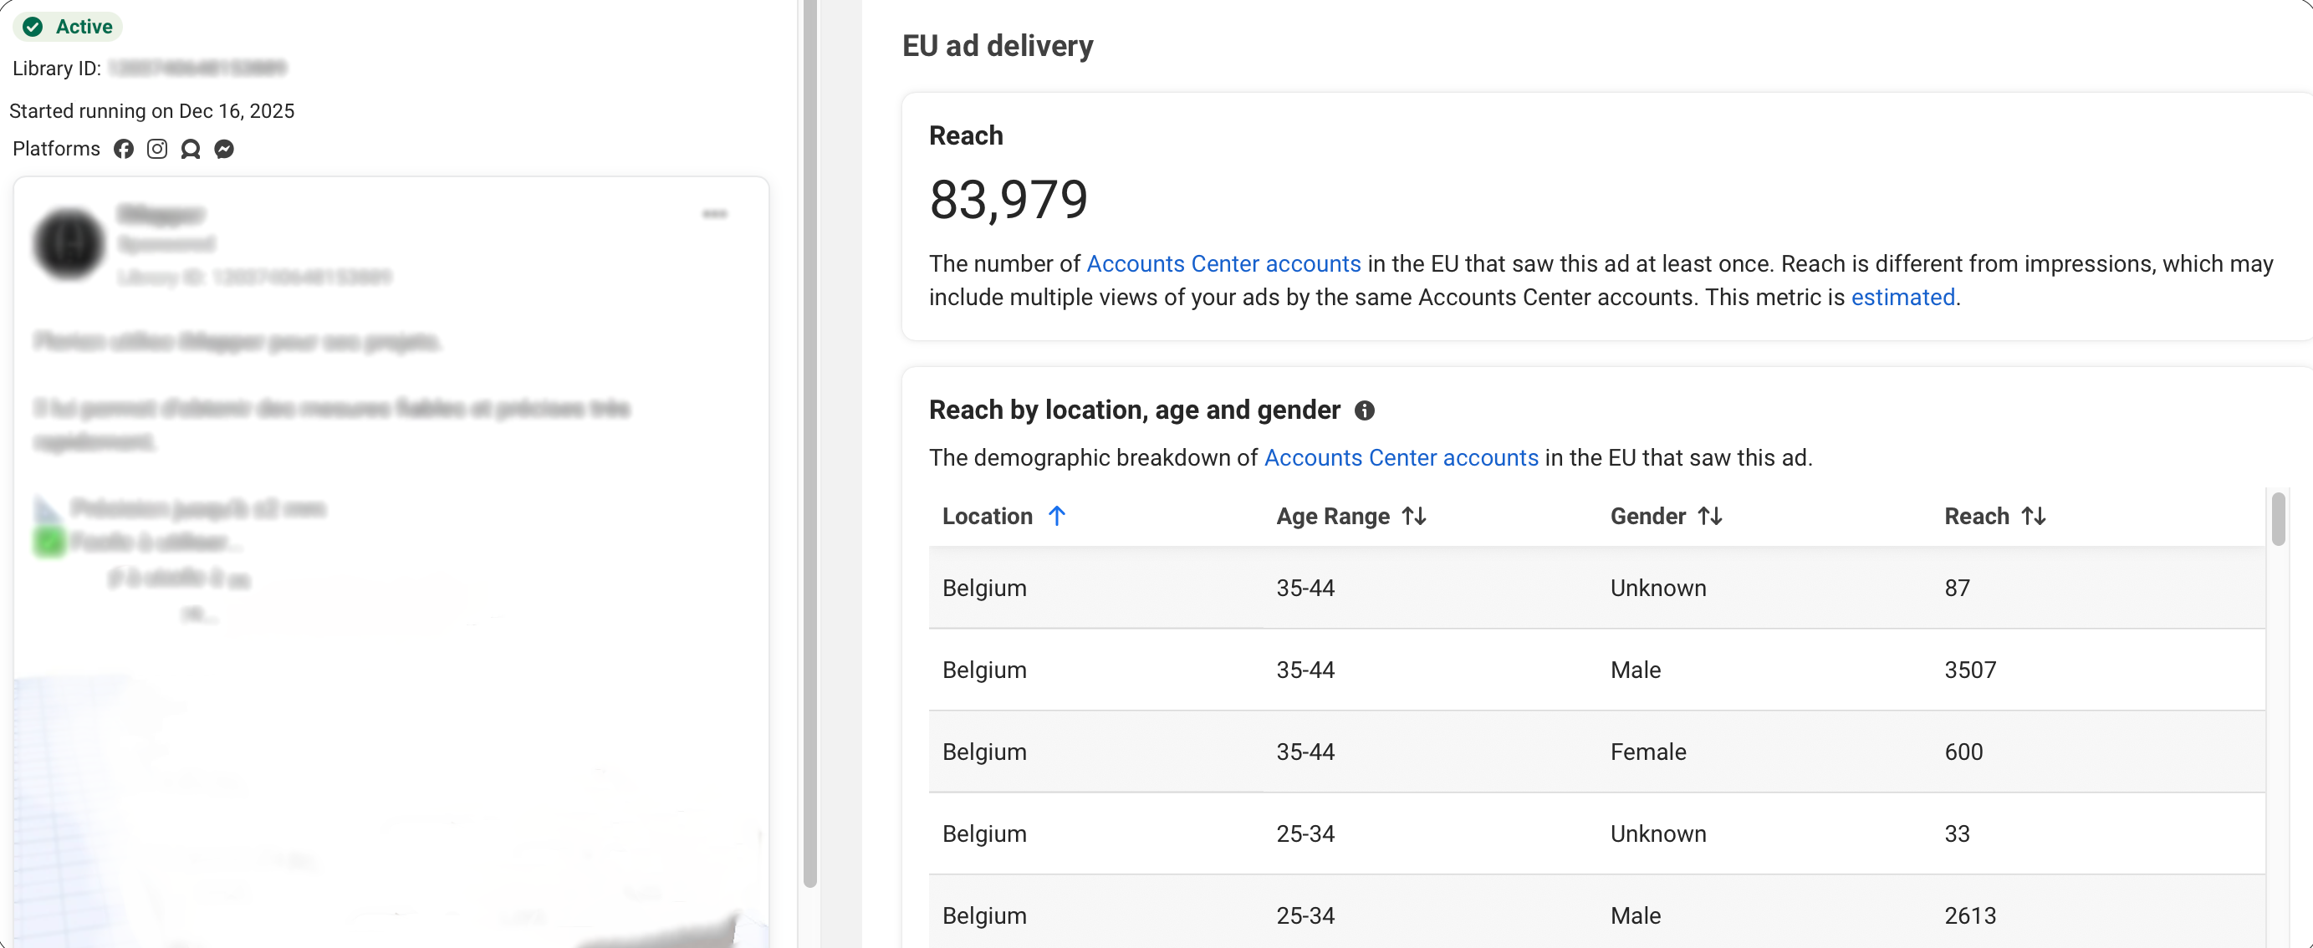Click the ascending sort arrow on Location

[1057, 515]
